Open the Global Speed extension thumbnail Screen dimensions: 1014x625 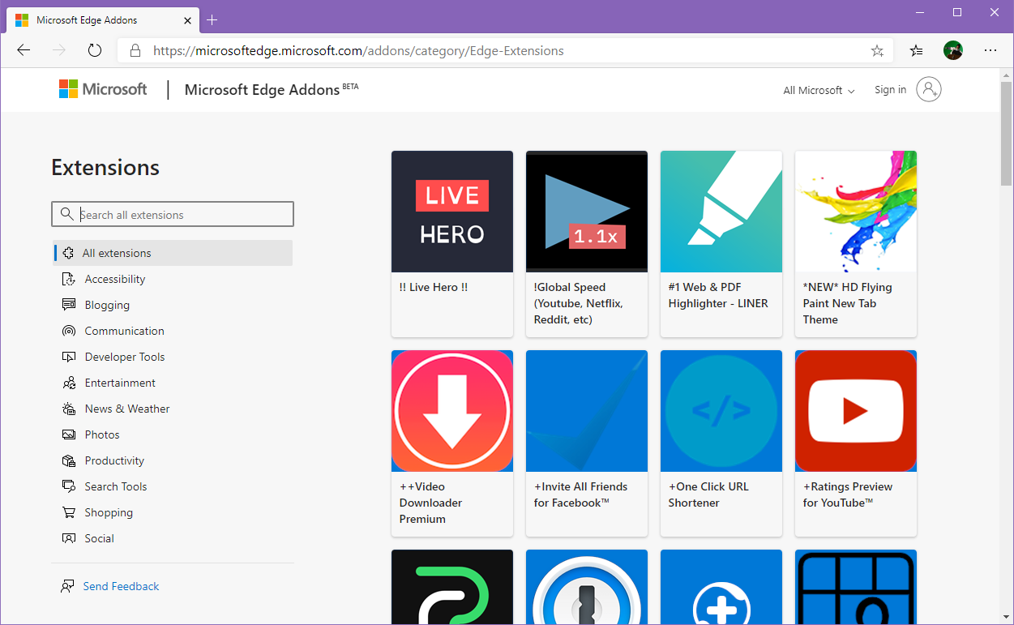coord(587,212)
